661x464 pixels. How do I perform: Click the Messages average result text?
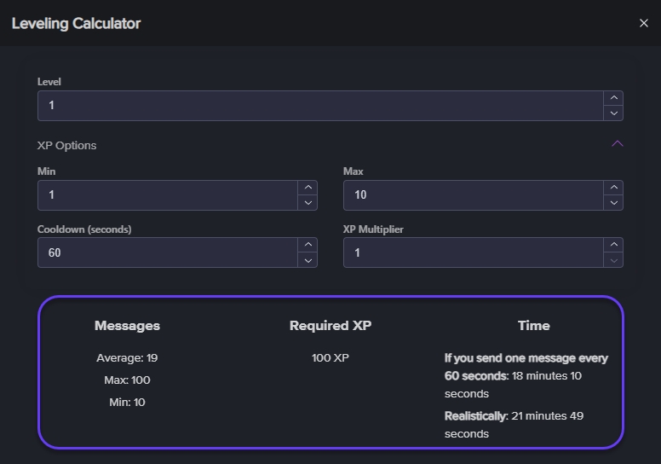pos(127,358)
